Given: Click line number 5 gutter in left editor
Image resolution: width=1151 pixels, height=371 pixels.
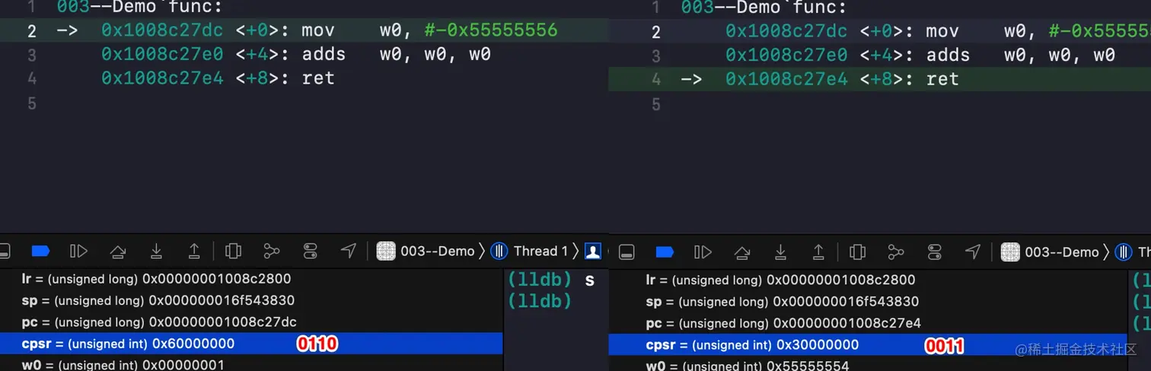Looking at the screenshot, I should [31, 103].
